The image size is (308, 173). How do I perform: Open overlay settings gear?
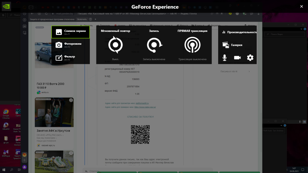click(x=250, y=57)
